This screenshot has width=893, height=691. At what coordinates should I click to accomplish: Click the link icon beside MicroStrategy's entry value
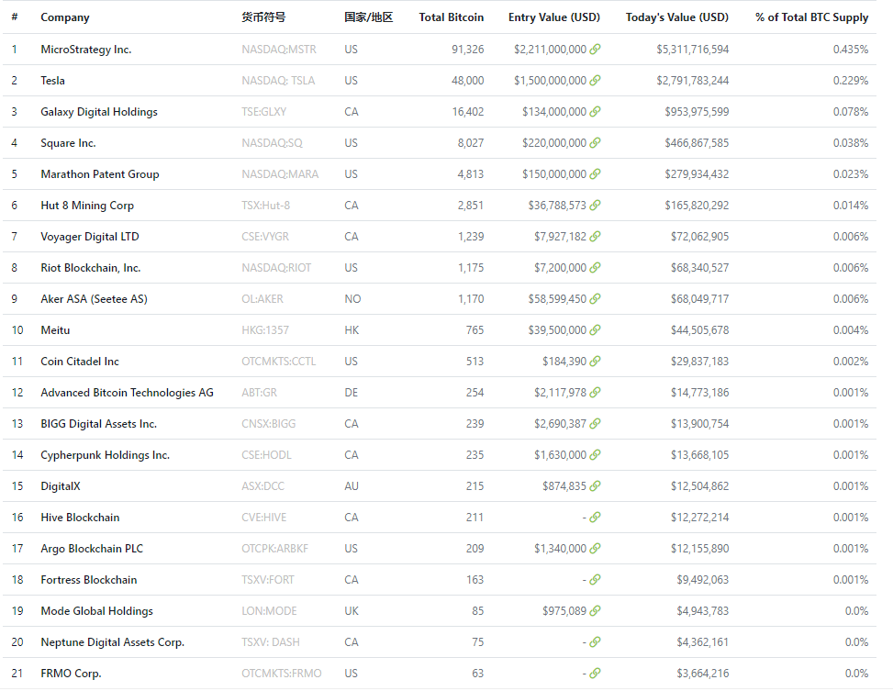click(x=595, y=50)
